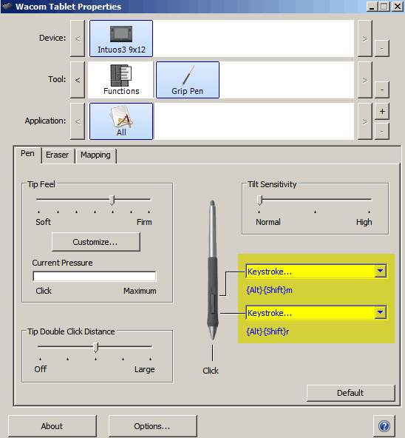
Task: Restore settings with the Default button
Action: [350, 393]
